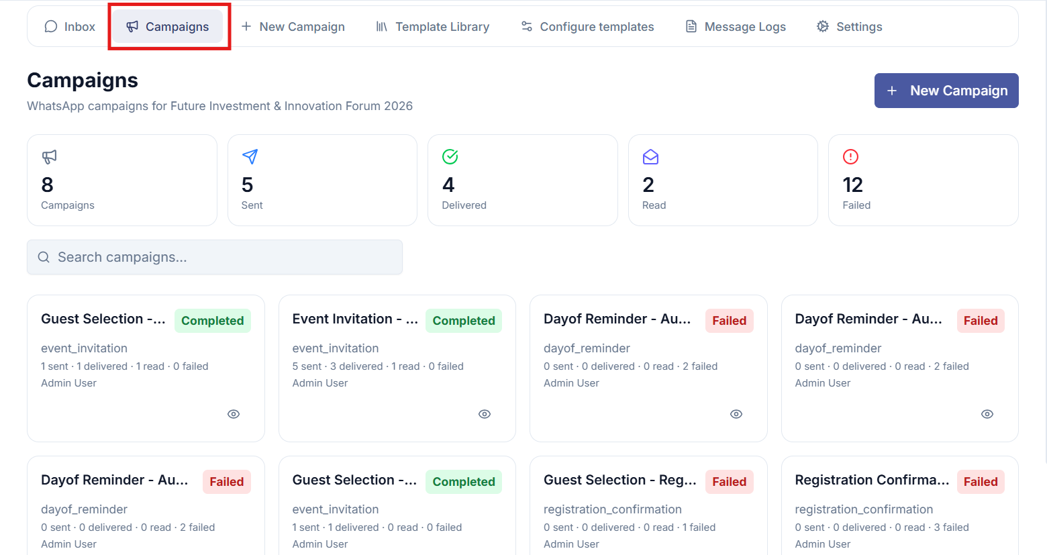Image resolution: width=1047 pixels, height=555 pixels.
Task: Click the paper plane icon in Sent card
Action: click(x=250, y=157)
